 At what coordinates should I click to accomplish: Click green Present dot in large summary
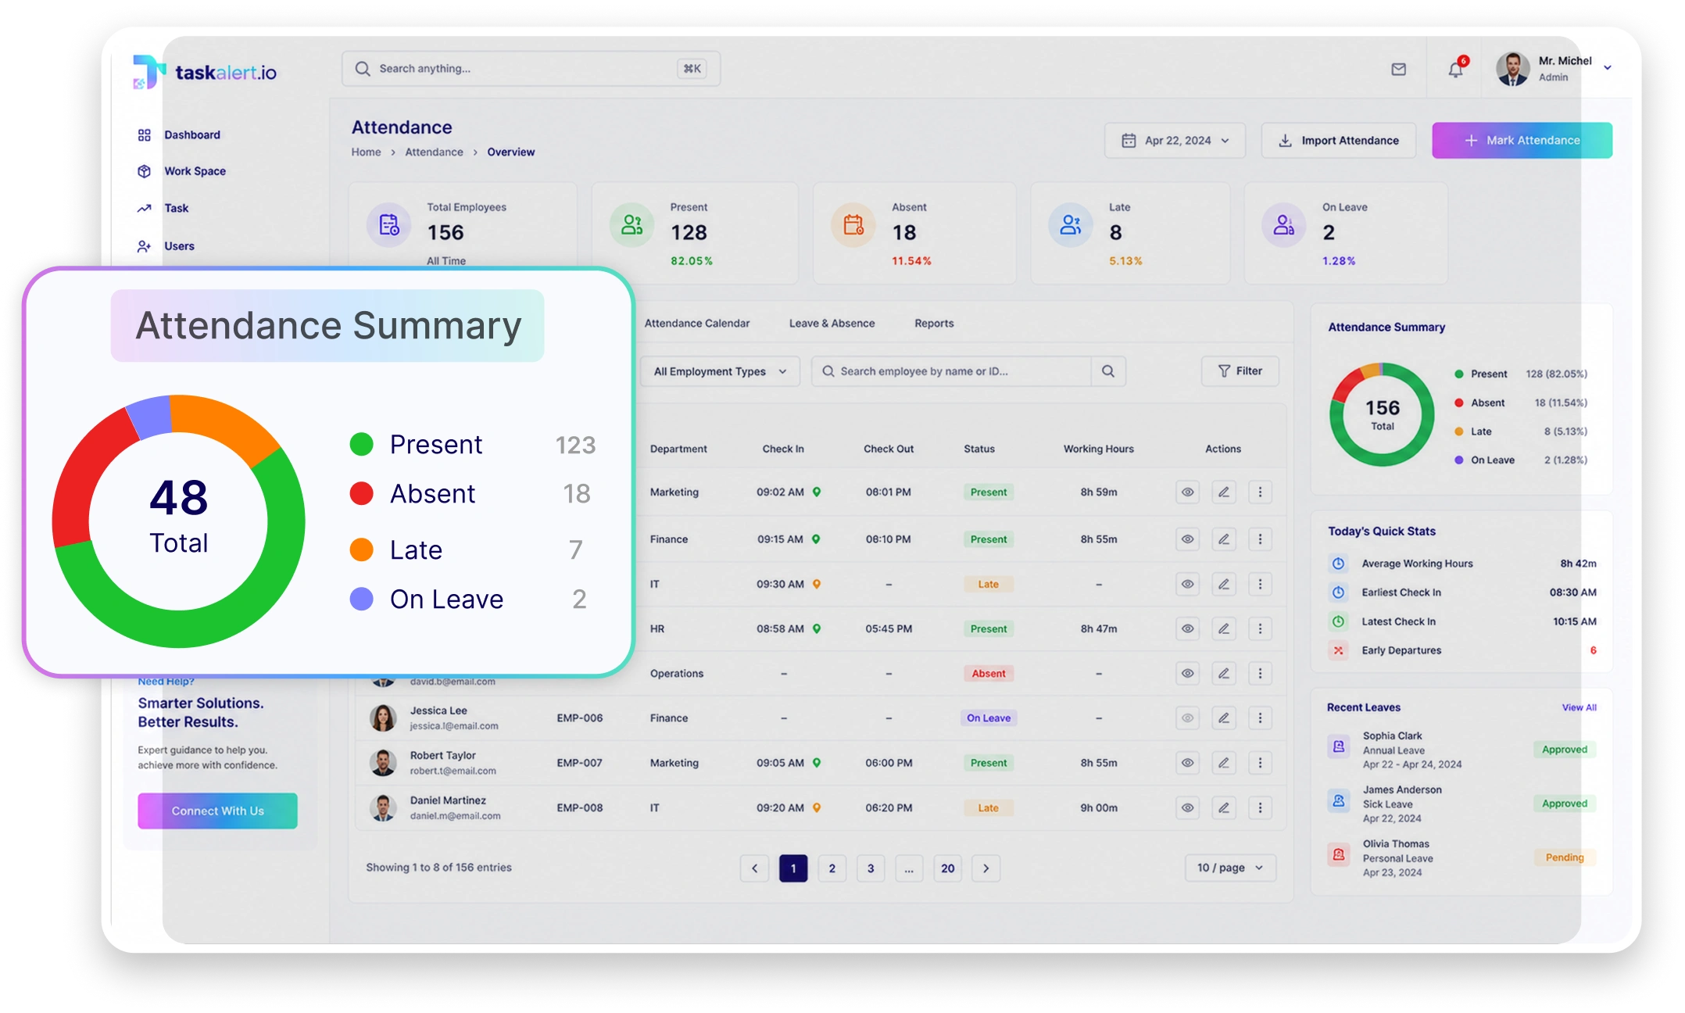click(x=361, y=444)
